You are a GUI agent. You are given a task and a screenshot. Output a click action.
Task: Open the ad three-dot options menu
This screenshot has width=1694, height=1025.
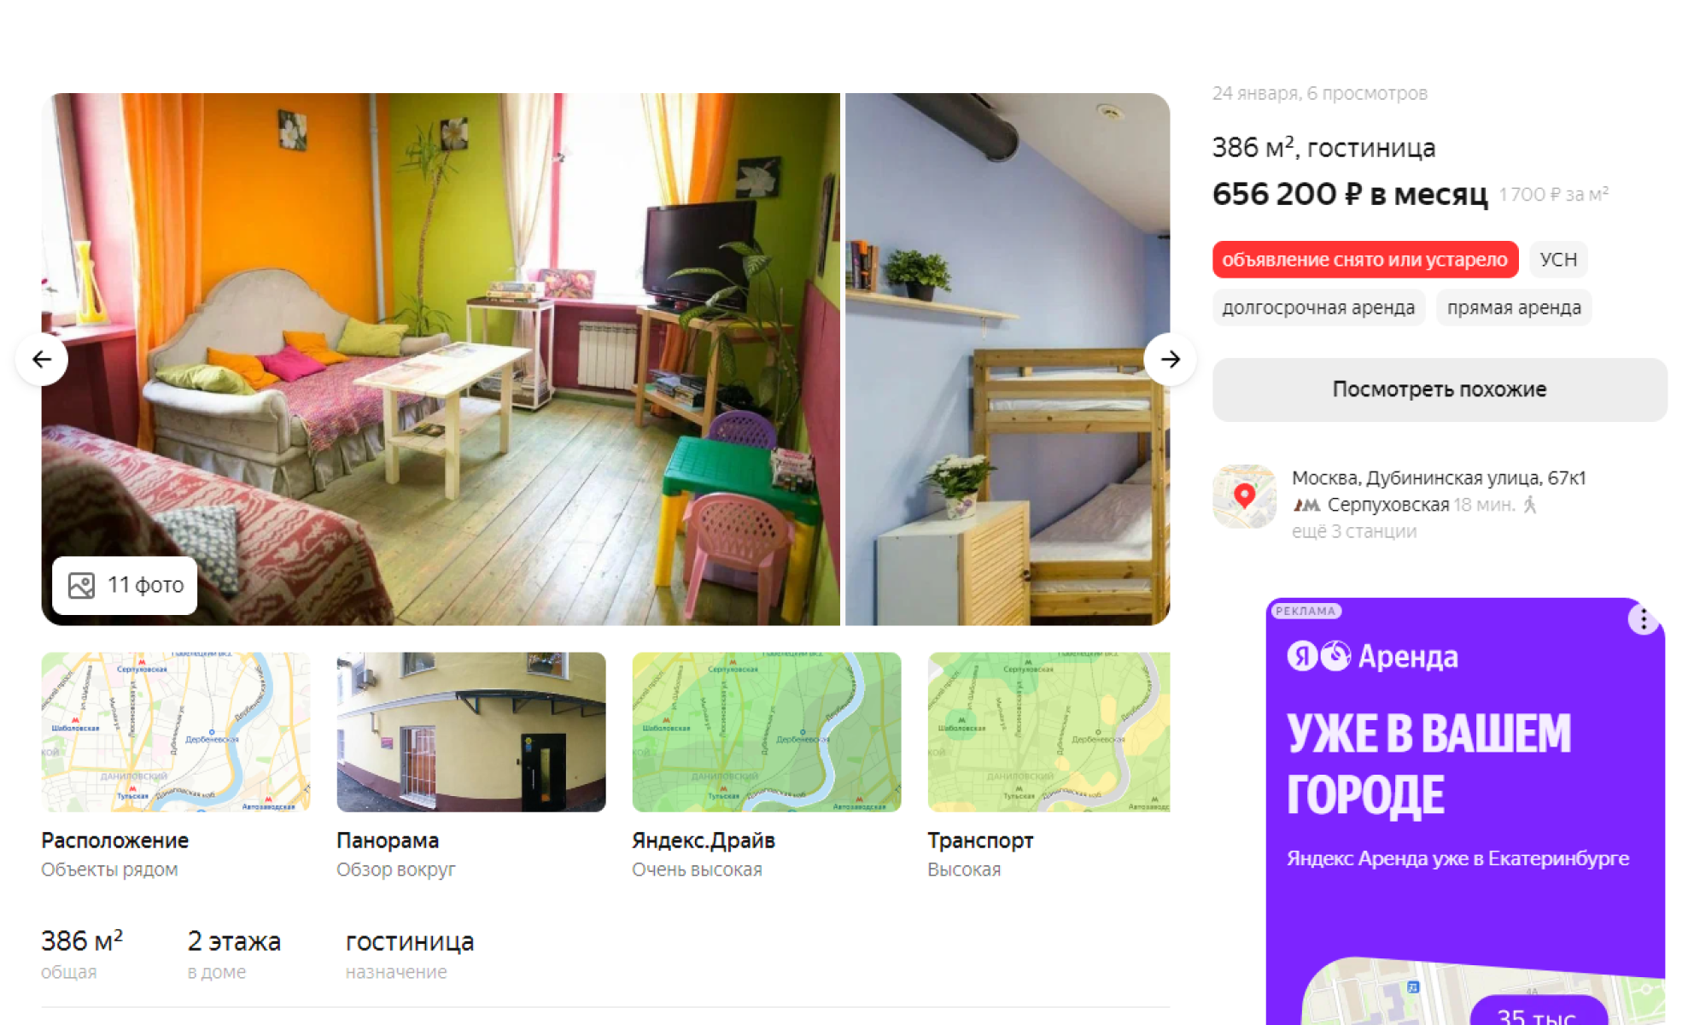point(1643,619)
